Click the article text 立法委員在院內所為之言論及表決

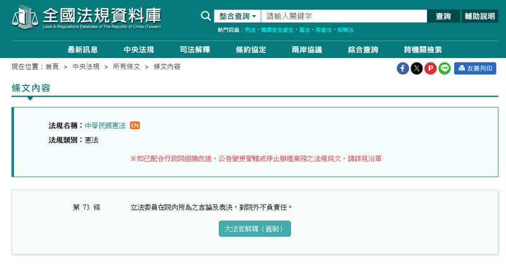coord(182,207)
